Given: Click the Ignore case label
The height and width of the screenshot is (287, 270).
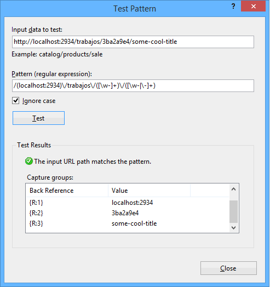Looking at the screenshot, I should [x=39, y=101].
